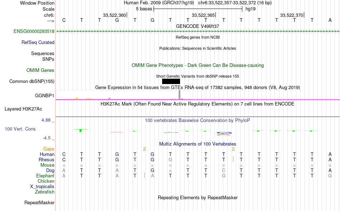Click the red PhyloP conservation line
The height and width of the screenshot is (211, 340).
coord(117,132)
